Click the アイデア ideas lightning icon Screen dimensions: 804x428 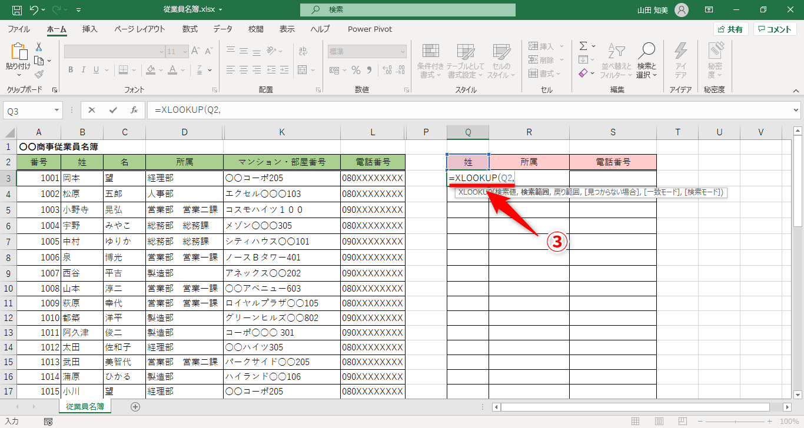[x=680, y=61]
